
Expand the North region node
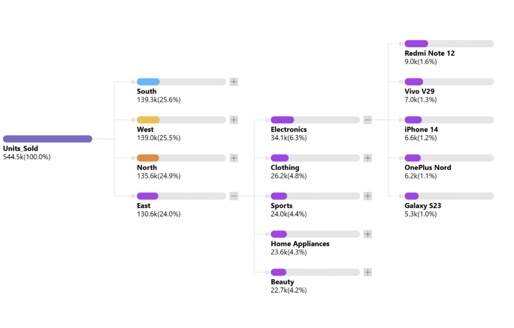(x=233, y=158)
